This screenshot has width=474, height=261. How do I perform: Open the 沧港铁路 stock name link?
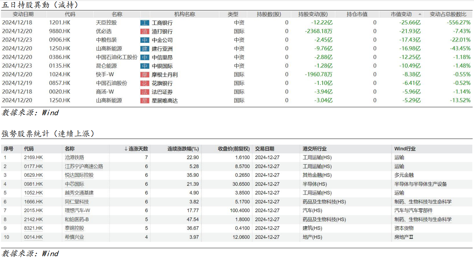74,157
